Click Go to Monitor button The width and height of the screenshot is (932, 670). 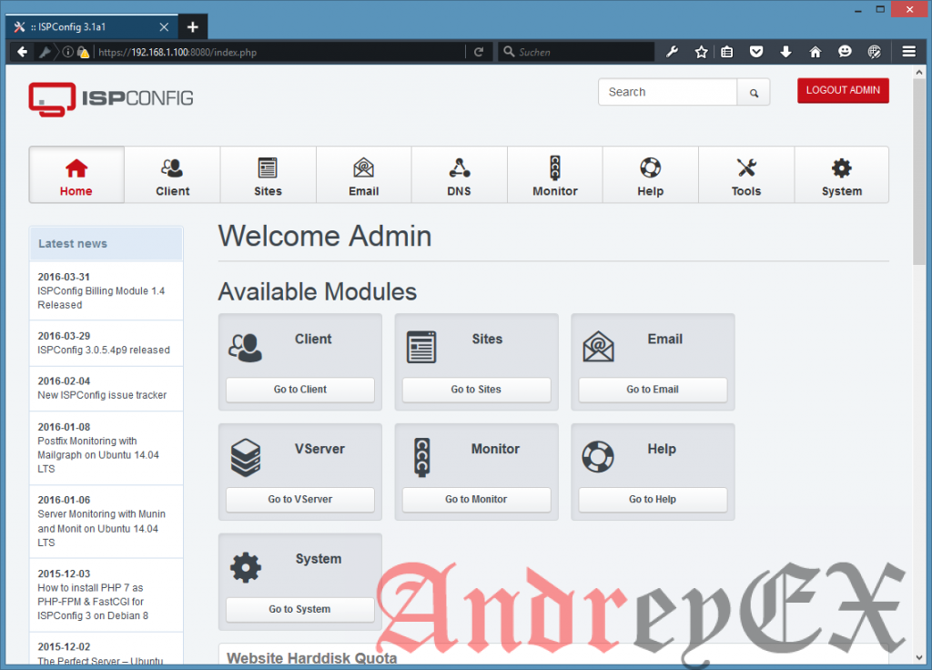pyautogui.click(x=477, y=500)
